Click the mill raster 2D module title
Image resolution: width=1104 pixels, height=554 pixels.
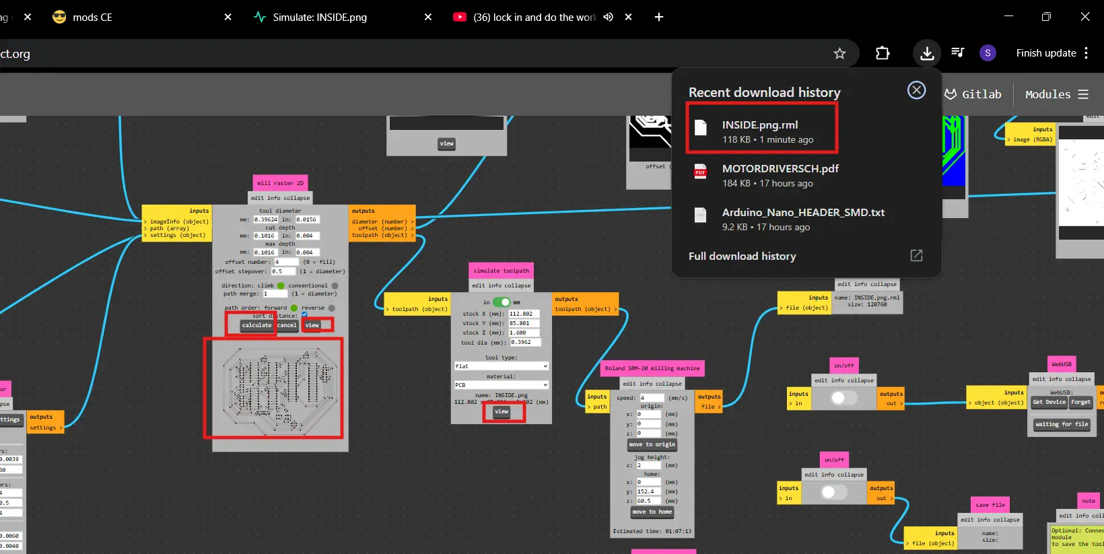pyautogui.click(x=280, y=183)
